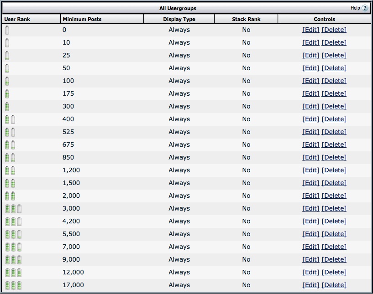Image resolution: width=373 pixels, height=294 pixels.
Task: Click the rank icons for 7,000 minimum posts
Action: pos(13,247)
